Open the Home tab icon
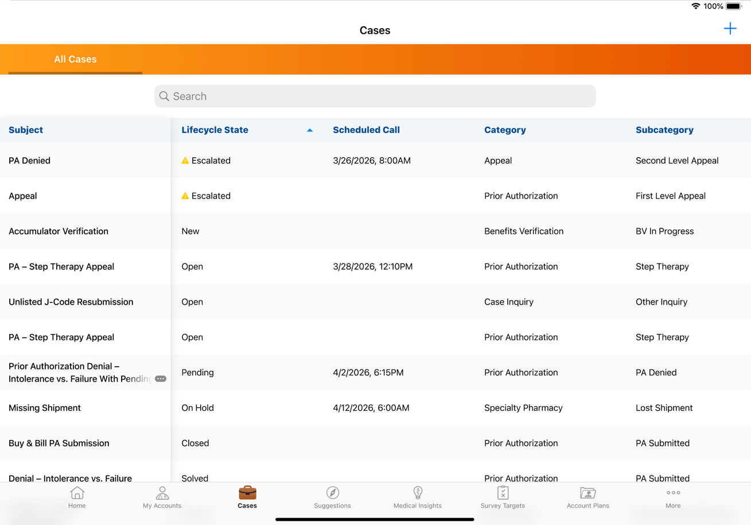 pos(77,493)
